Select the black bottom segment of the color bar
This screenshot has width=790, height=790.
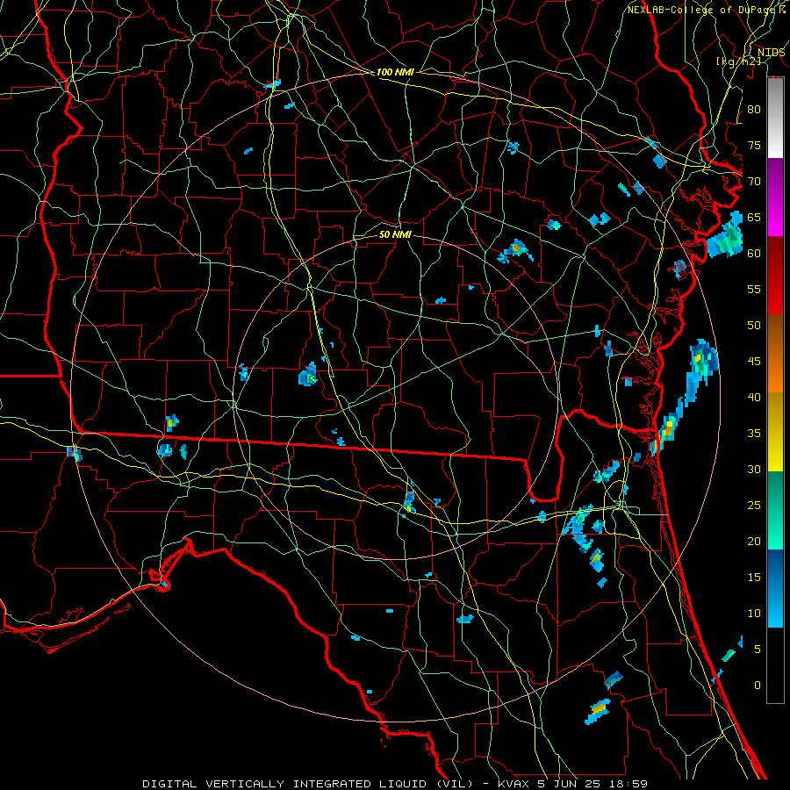point(775,665)
